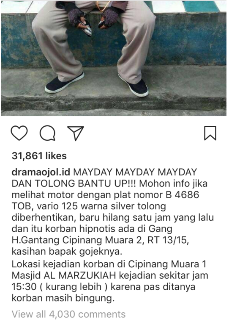Screen dimensions: 229x322
Task: Open the dramaojol.id profile from the caption
Action: pos(41,172)
